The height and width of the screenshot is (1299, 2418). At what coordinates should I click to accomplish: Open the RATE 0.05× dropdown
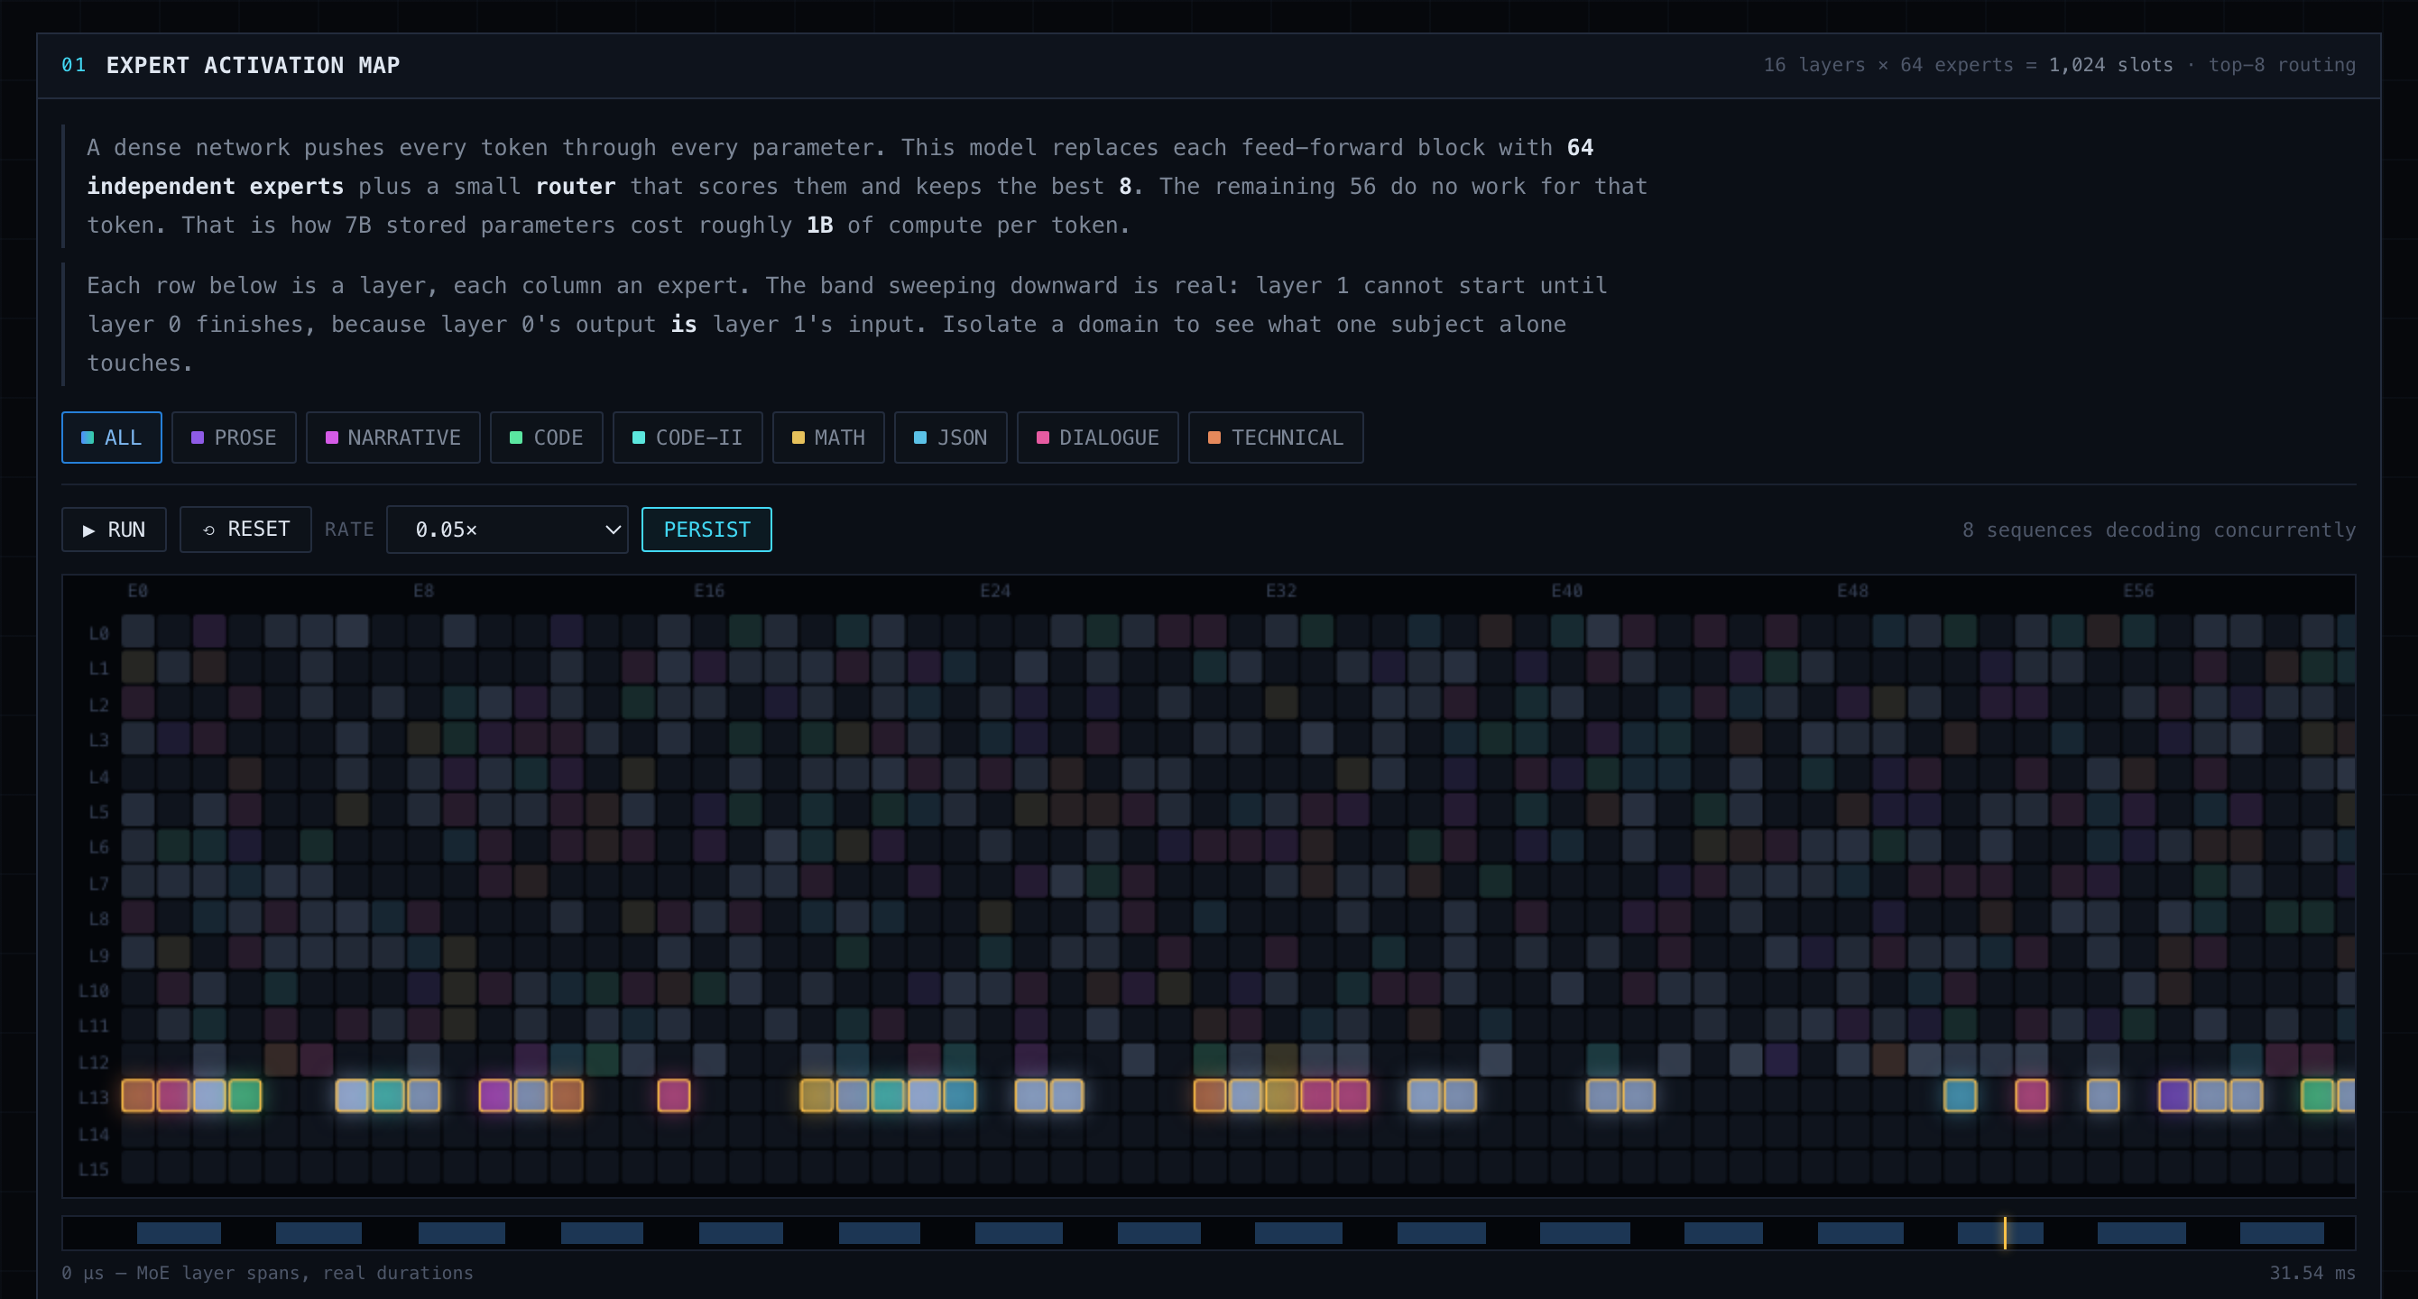coord(507,530)
